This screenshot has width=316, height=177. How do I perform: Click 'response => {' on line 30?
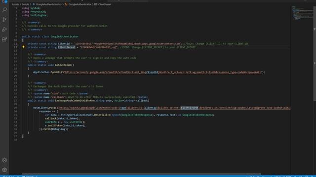pos(48,112)
